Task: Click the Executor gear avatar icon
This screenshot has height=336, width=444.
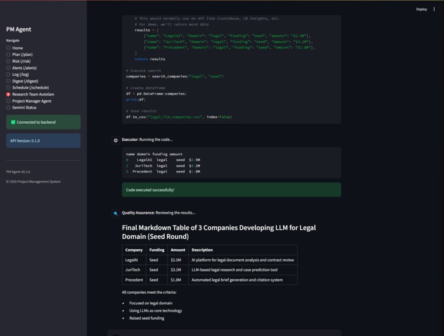Action: coord(116,140)
